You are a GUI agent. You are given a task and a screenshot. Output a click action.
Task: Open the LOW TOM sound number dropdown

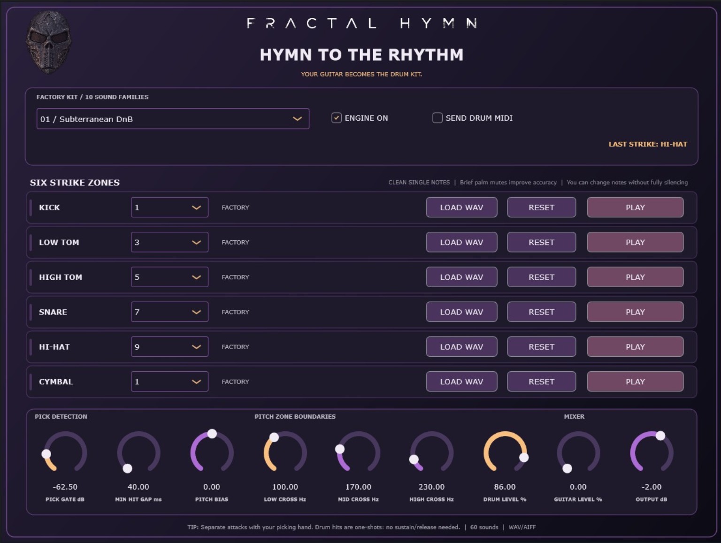[x=169, y=242]
